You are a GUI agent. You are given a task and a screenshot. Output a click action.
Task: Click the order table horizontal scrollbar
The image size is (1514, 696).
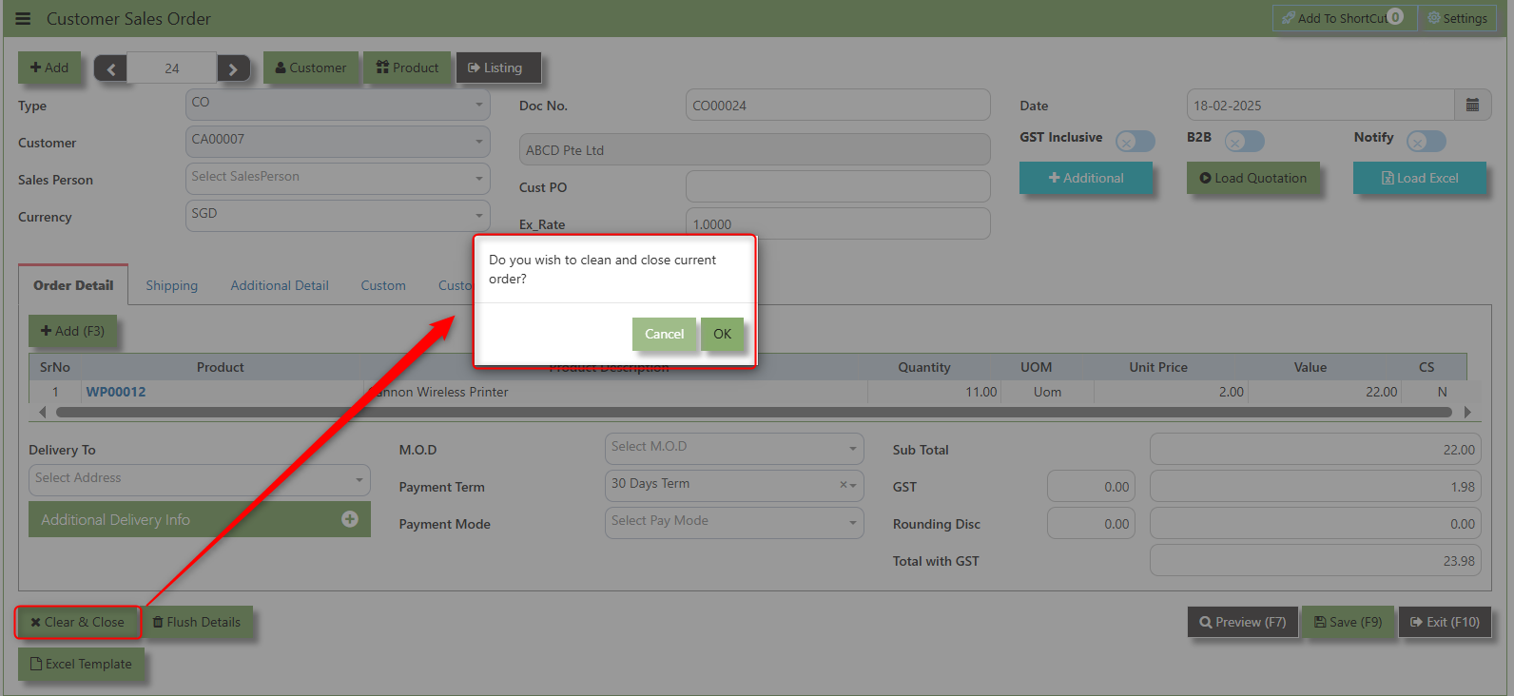click(753, 413)
